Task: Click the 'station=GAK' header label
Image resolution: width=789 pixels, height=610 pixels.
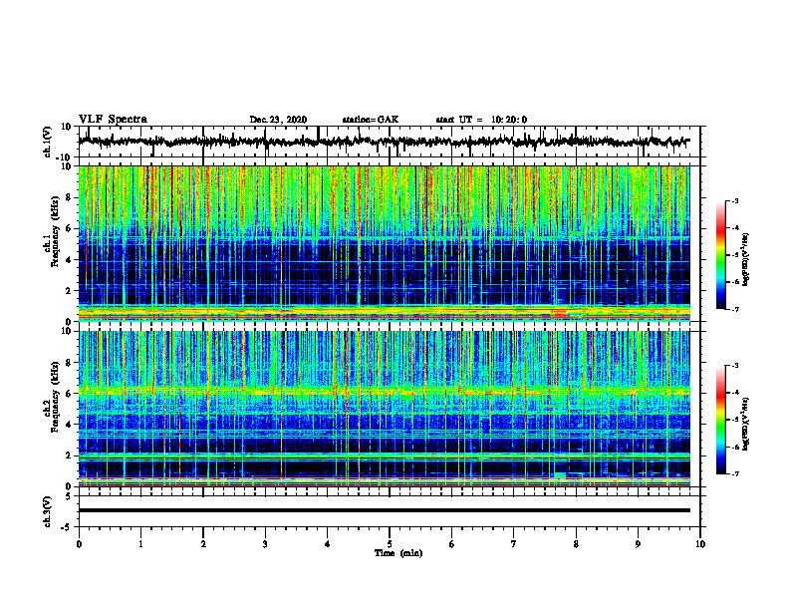Action: 371,120
